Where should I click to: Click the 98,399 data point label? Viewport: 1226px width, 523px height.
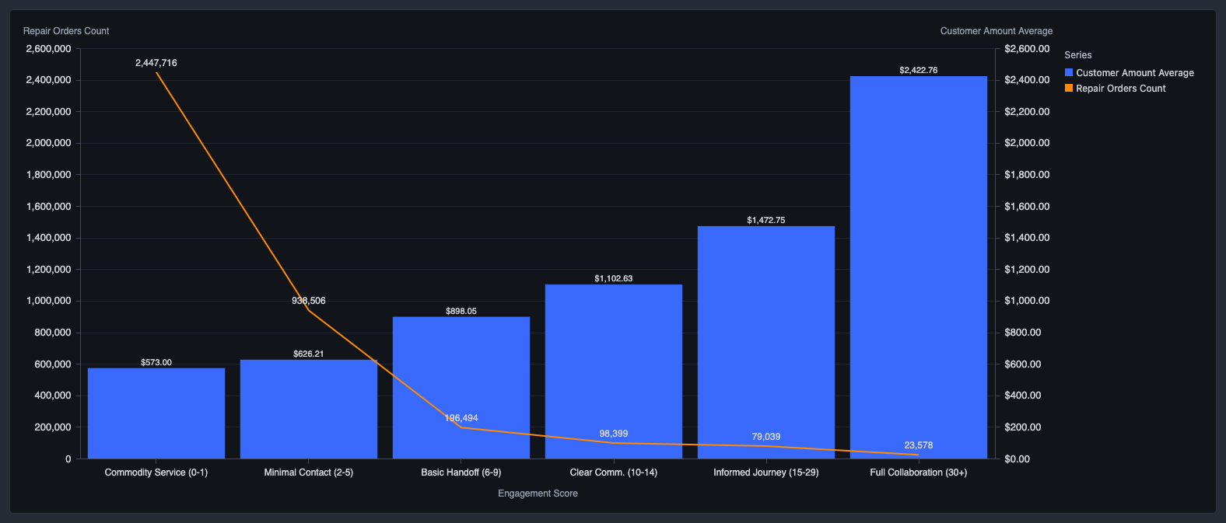(614, 434)
